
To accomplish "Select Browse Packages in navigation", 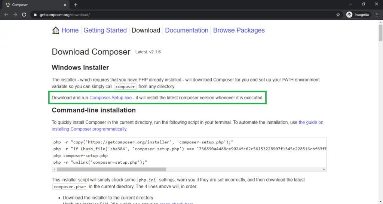I will tap(239, 30).
